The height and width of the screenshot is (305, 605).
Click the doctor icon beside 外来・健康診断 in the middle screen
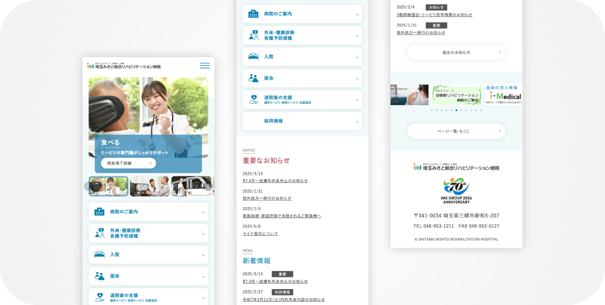pos(253,35)
